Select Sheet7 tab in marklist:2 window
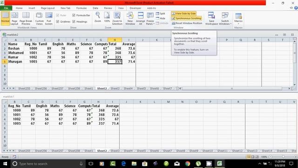Image resolution: width=298 pixels, height=168 pixels. click(167, 88)
